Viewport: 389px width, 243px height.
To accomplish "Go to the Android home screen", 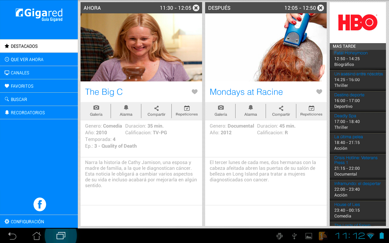I will (36, 236).
